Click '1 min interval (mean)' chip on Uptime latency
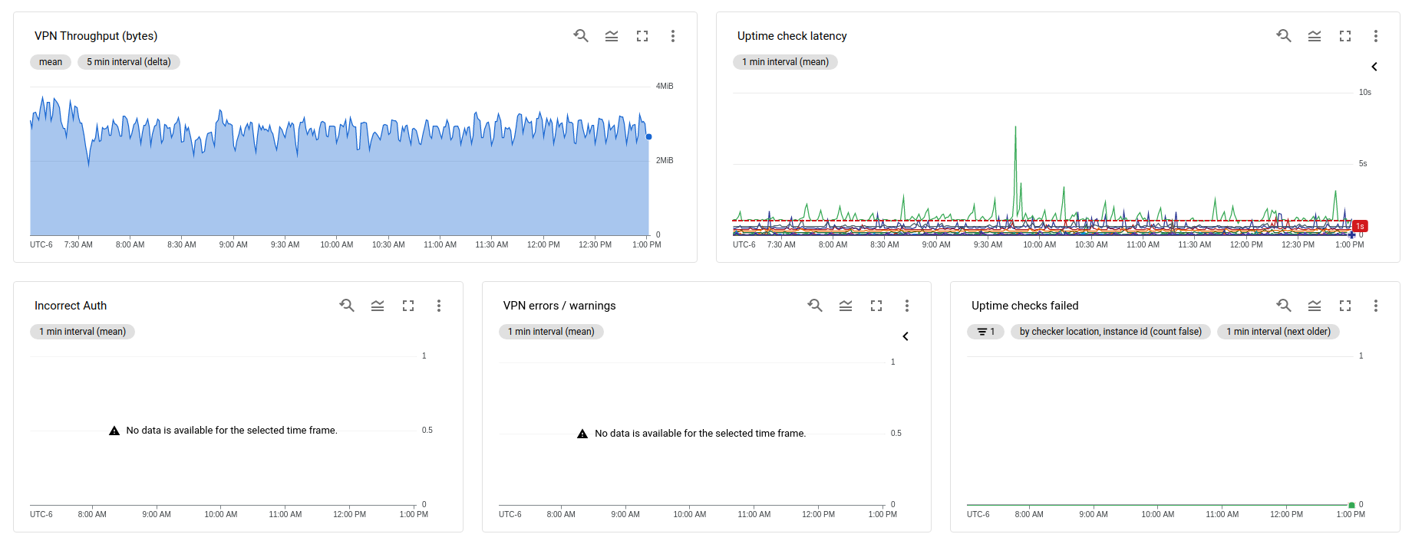The width and height of the screenshot is (1412, 557). [x=785, y=62]
